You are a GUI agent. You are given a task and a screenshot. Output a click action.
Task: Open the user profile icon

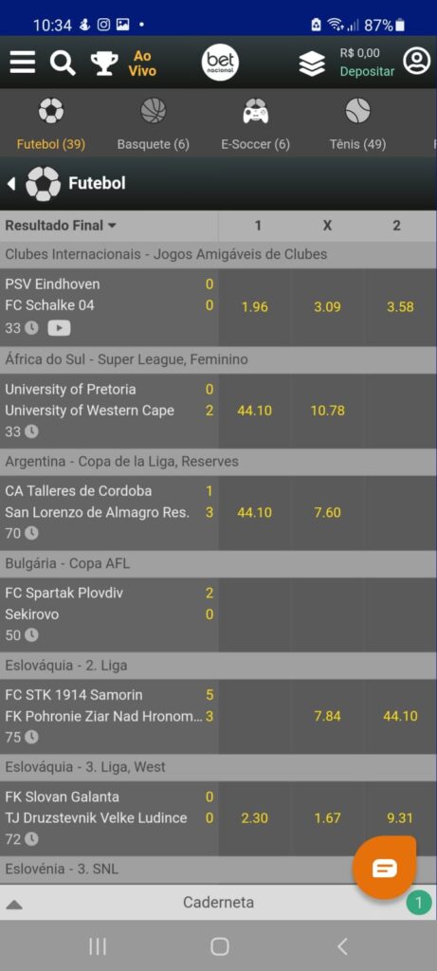416,61
